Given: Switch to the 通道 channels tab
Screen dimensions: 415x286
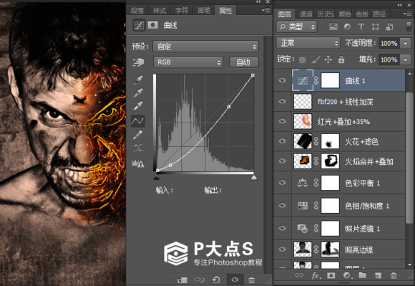Looking at the screenshot, I should click(306, 14).
